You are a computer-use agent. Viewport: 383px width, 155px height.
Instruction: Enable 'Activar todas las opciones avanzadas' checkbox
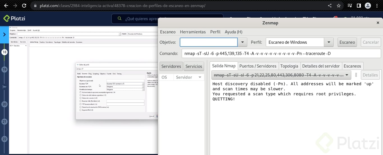80,92
